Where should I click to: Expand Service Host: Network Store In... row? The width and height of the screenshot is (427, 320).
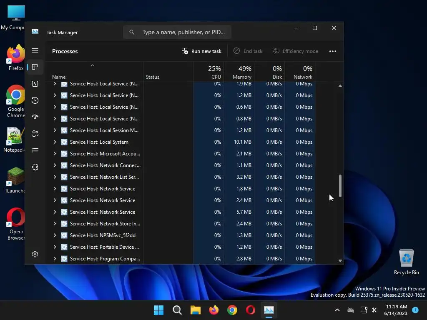pos(55,224)
